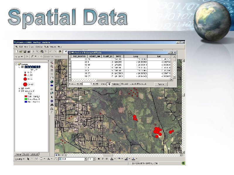Go to last record in attribute table
Image resolution: width=234 pixels, height=175 pixels.
click(x=97, y=84)
